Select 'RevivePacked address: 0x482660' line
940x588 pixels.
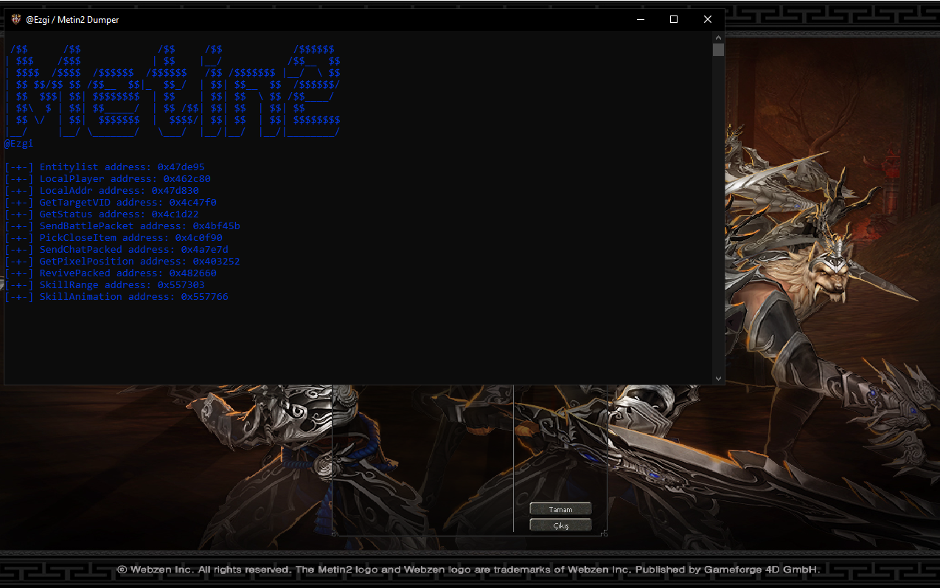[111, 273]
